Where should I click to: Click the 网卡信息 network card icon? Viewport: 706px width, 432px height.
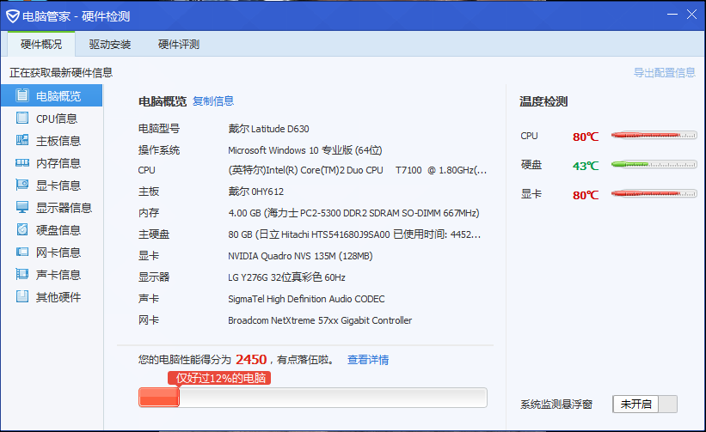coord(22,252)
